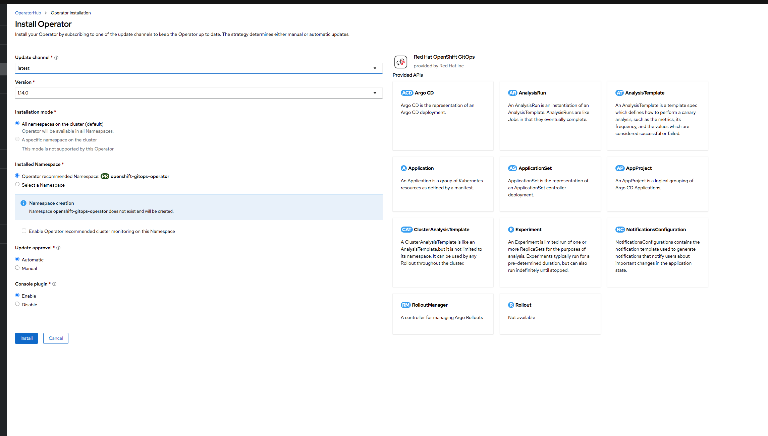
Task: Click the AR badge for AnalysisRun
Action: pyautogui.click(x=512, y=93)
